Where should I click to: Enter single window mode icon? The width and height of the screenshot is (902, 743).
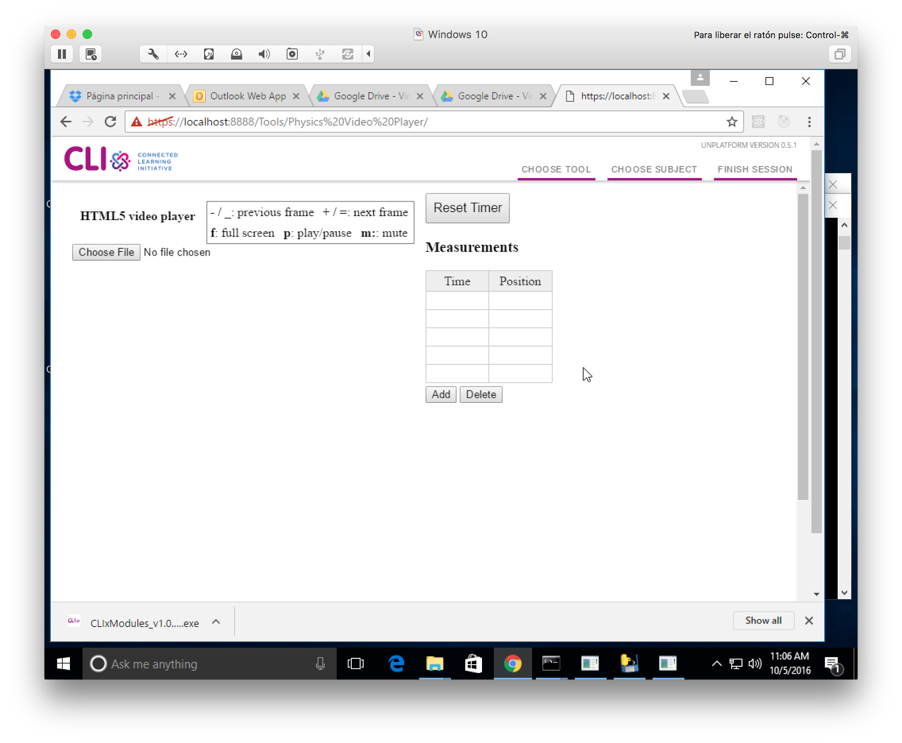pyautogui.click(x=839, y=54)
